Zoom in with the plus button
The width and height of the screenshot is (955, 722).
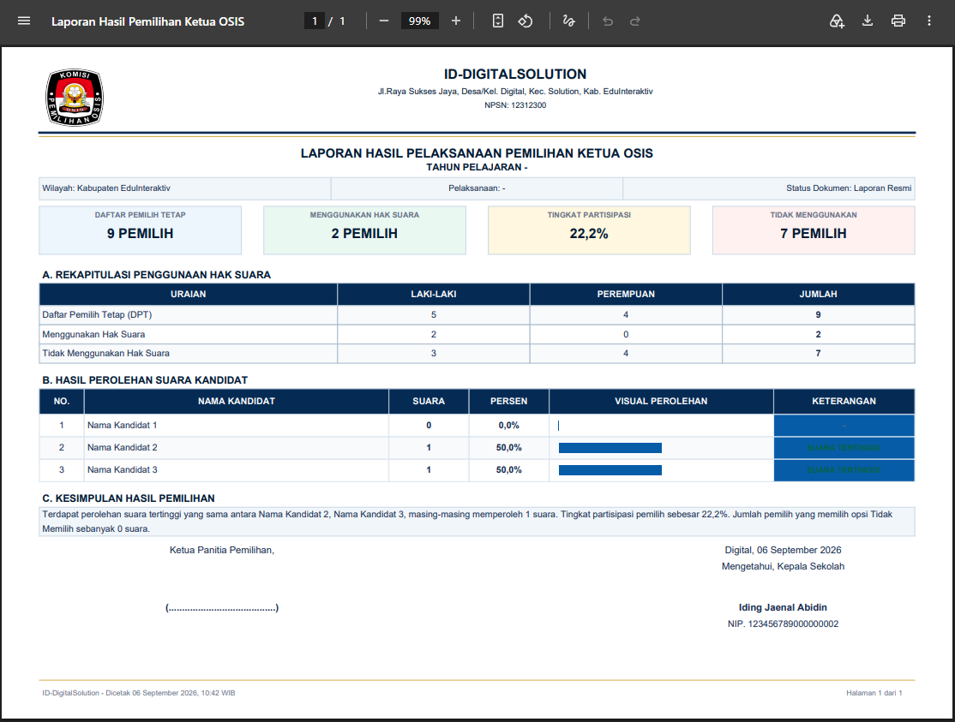455,21
